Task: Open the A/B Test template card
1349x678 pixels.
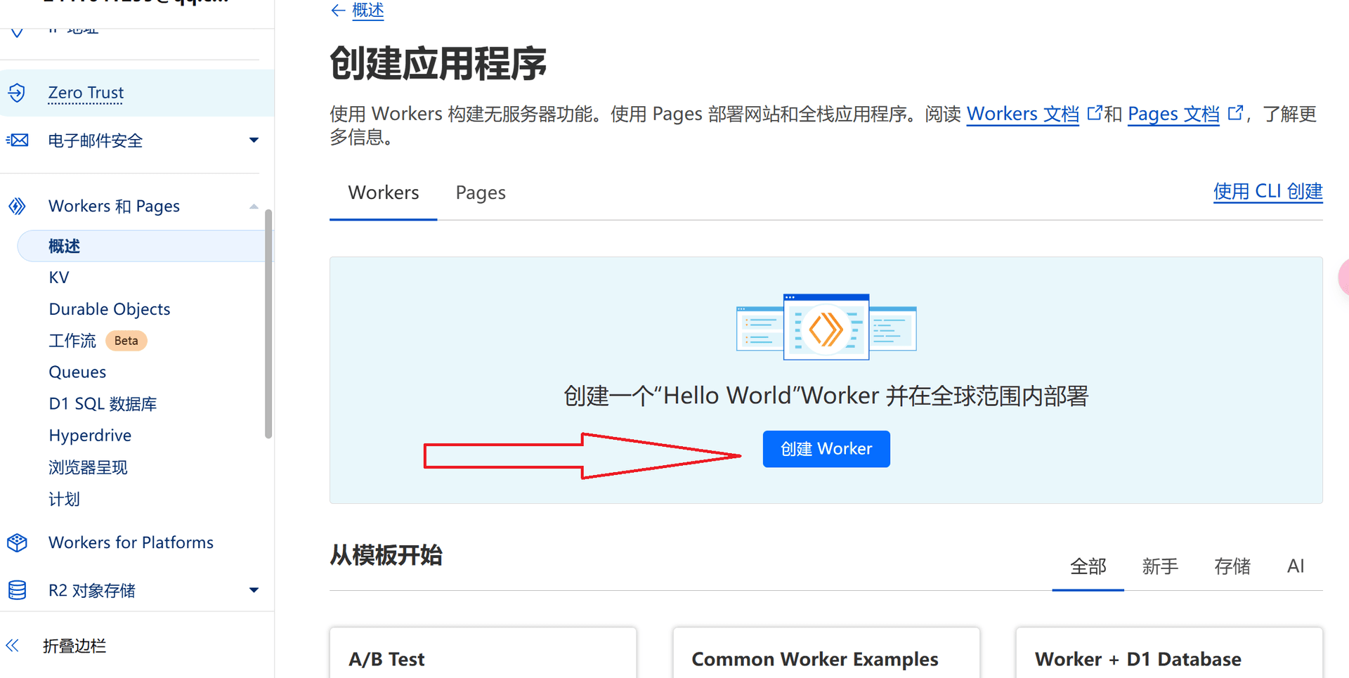Action: click(483, 653)
